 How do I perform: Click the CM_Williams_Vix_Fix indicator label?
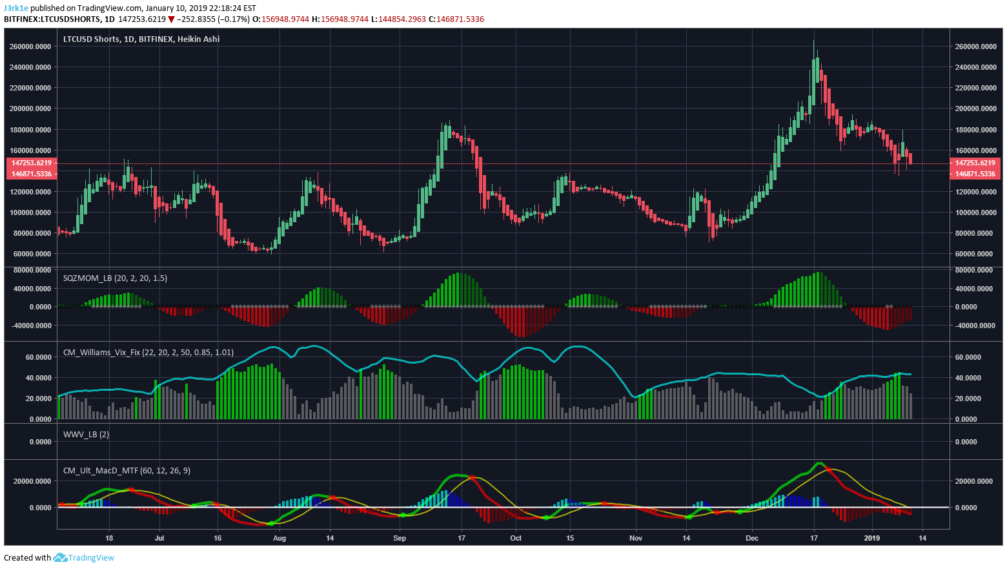(148, 353)
